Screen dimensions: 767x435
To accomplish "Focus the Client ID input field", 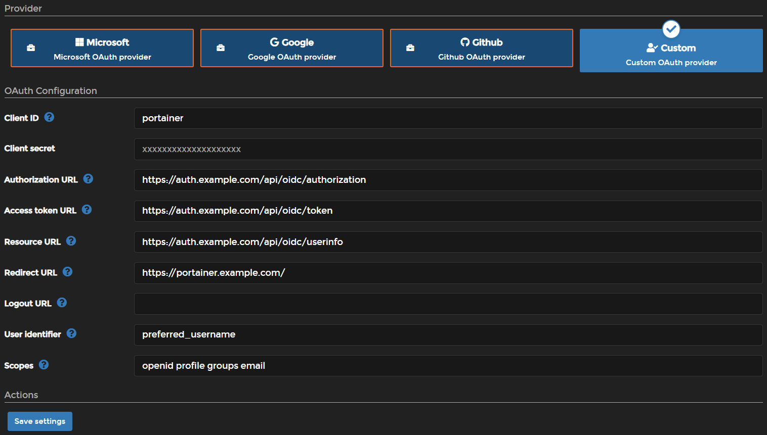I will 448,118.
